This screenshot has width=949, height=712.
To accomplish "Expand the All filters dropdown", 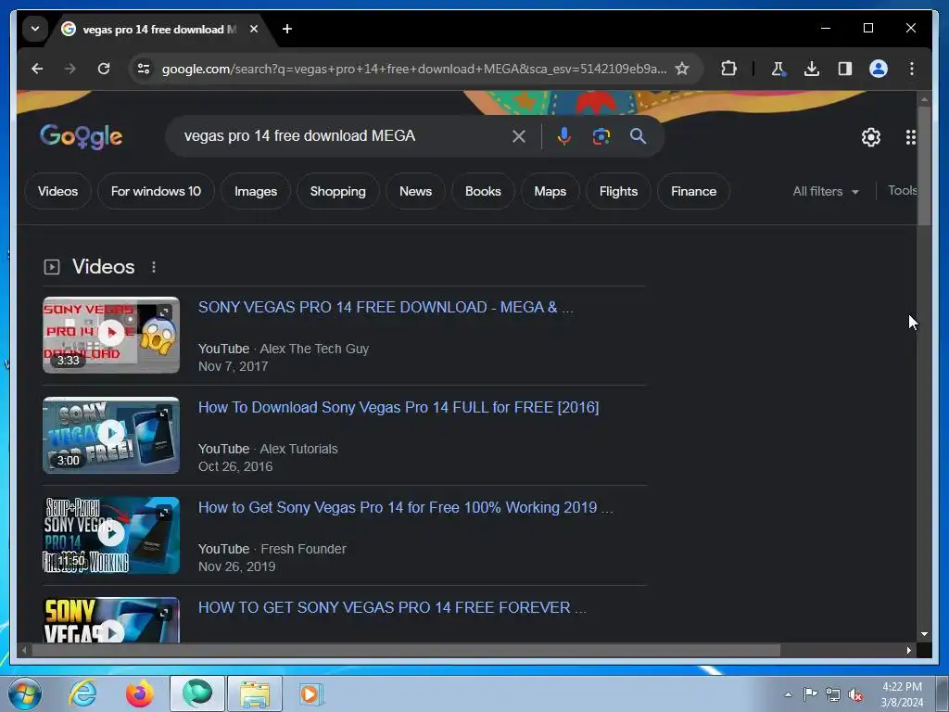I will 826,191.
